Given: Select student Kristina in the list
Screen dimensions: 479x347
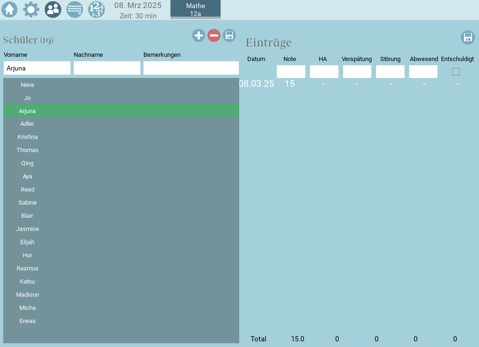Looking at the screenshot, I should 27,137.
